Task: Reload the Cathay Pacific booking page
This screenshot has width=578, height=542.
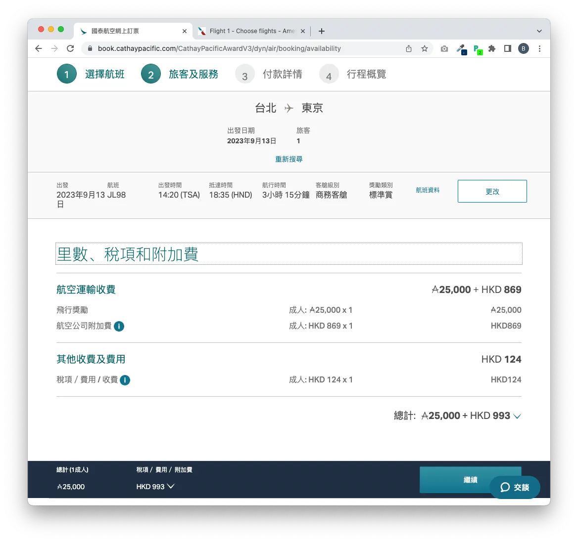Action: click(70, 48)
